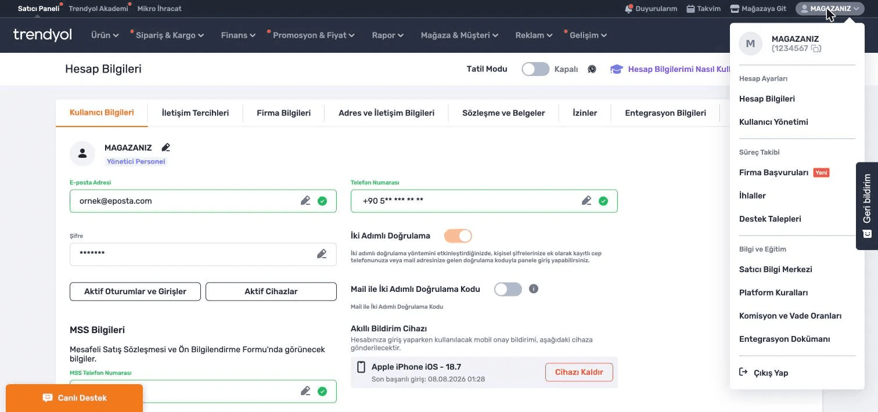Expand the Rapor menu
Image resolution: width=878 pixels, height=412 pixels.
pos(388,35)
